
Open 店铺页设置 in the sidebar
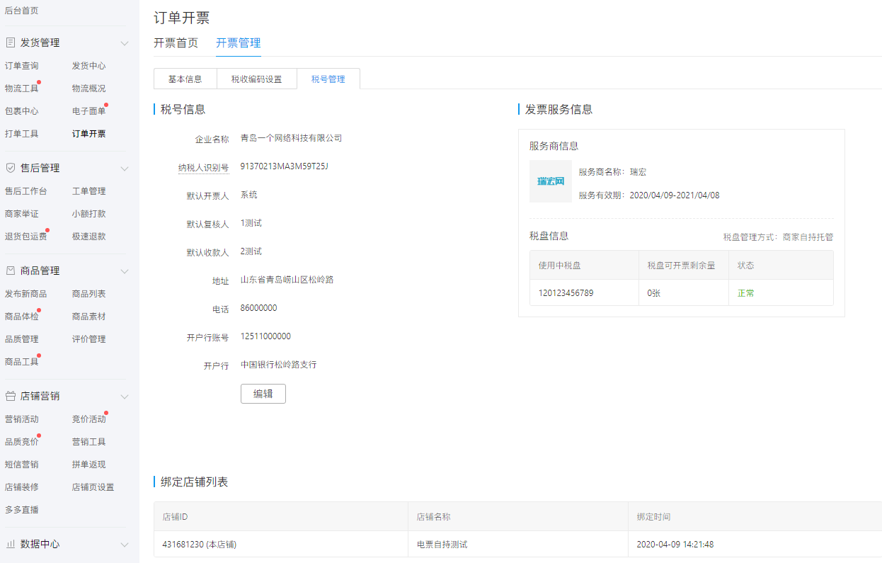93,487
